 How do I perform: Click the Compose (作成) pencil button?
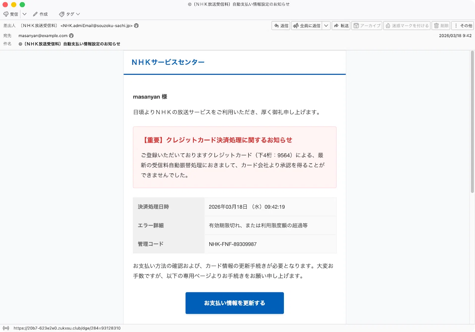(x=40, y=14)
